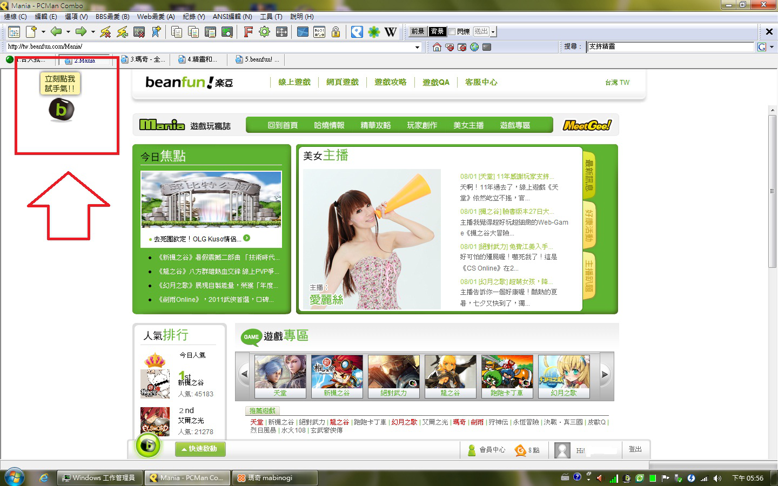
Task: Click the page's vertical scrollbar thumb
Action: (772, 191)
